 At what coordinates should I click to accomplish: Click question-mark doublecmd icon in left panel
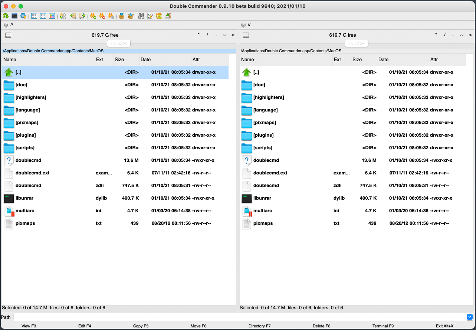click(9, 160)
